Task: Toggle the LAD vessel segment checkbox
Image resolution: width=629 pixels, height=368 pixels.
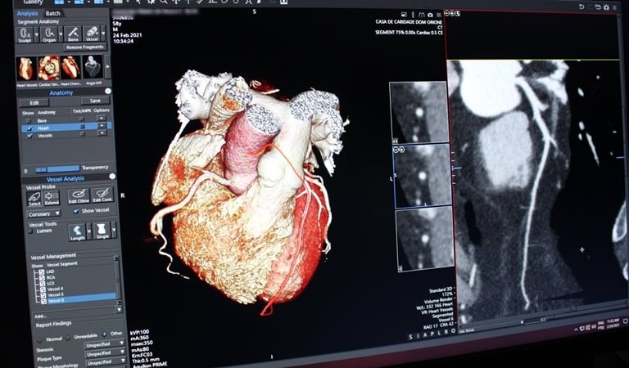Action: 42,272
